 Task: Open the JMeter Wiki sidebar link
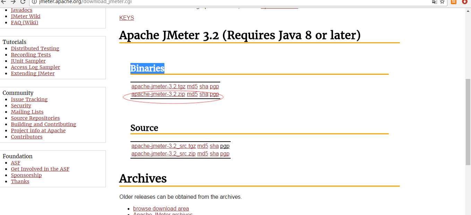pyautogui.click(x=26, y=16)
